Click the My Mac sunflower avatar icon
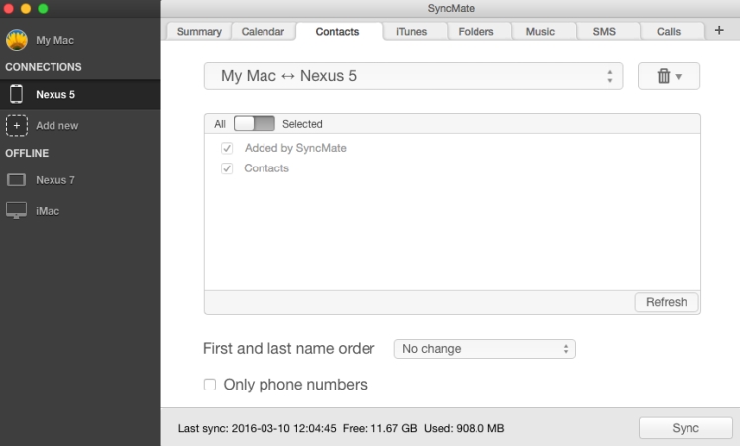This screenshot has height=446, width=740. [x=17, y=40]
